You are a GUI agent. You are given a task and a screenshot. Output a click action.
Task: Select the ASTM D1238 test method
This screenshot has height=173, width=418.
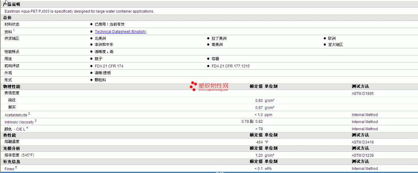363,155
